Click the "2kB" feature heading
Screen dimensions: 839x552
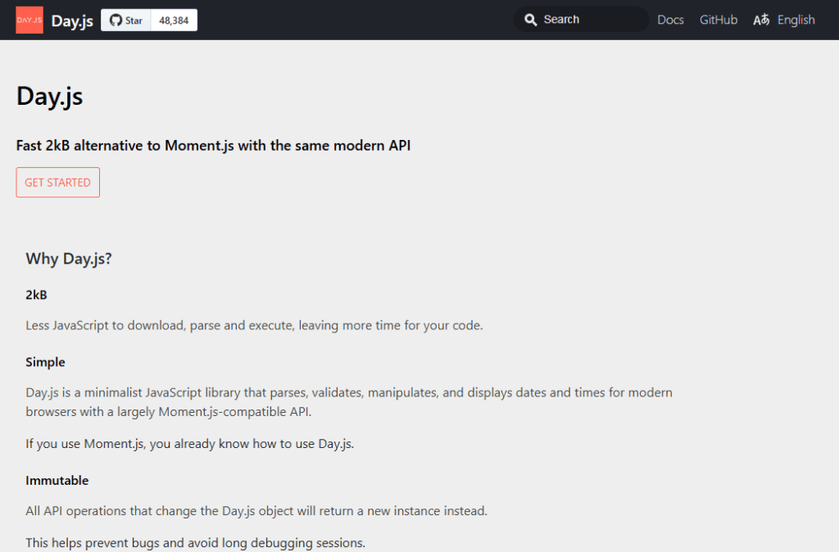point(38,295)
